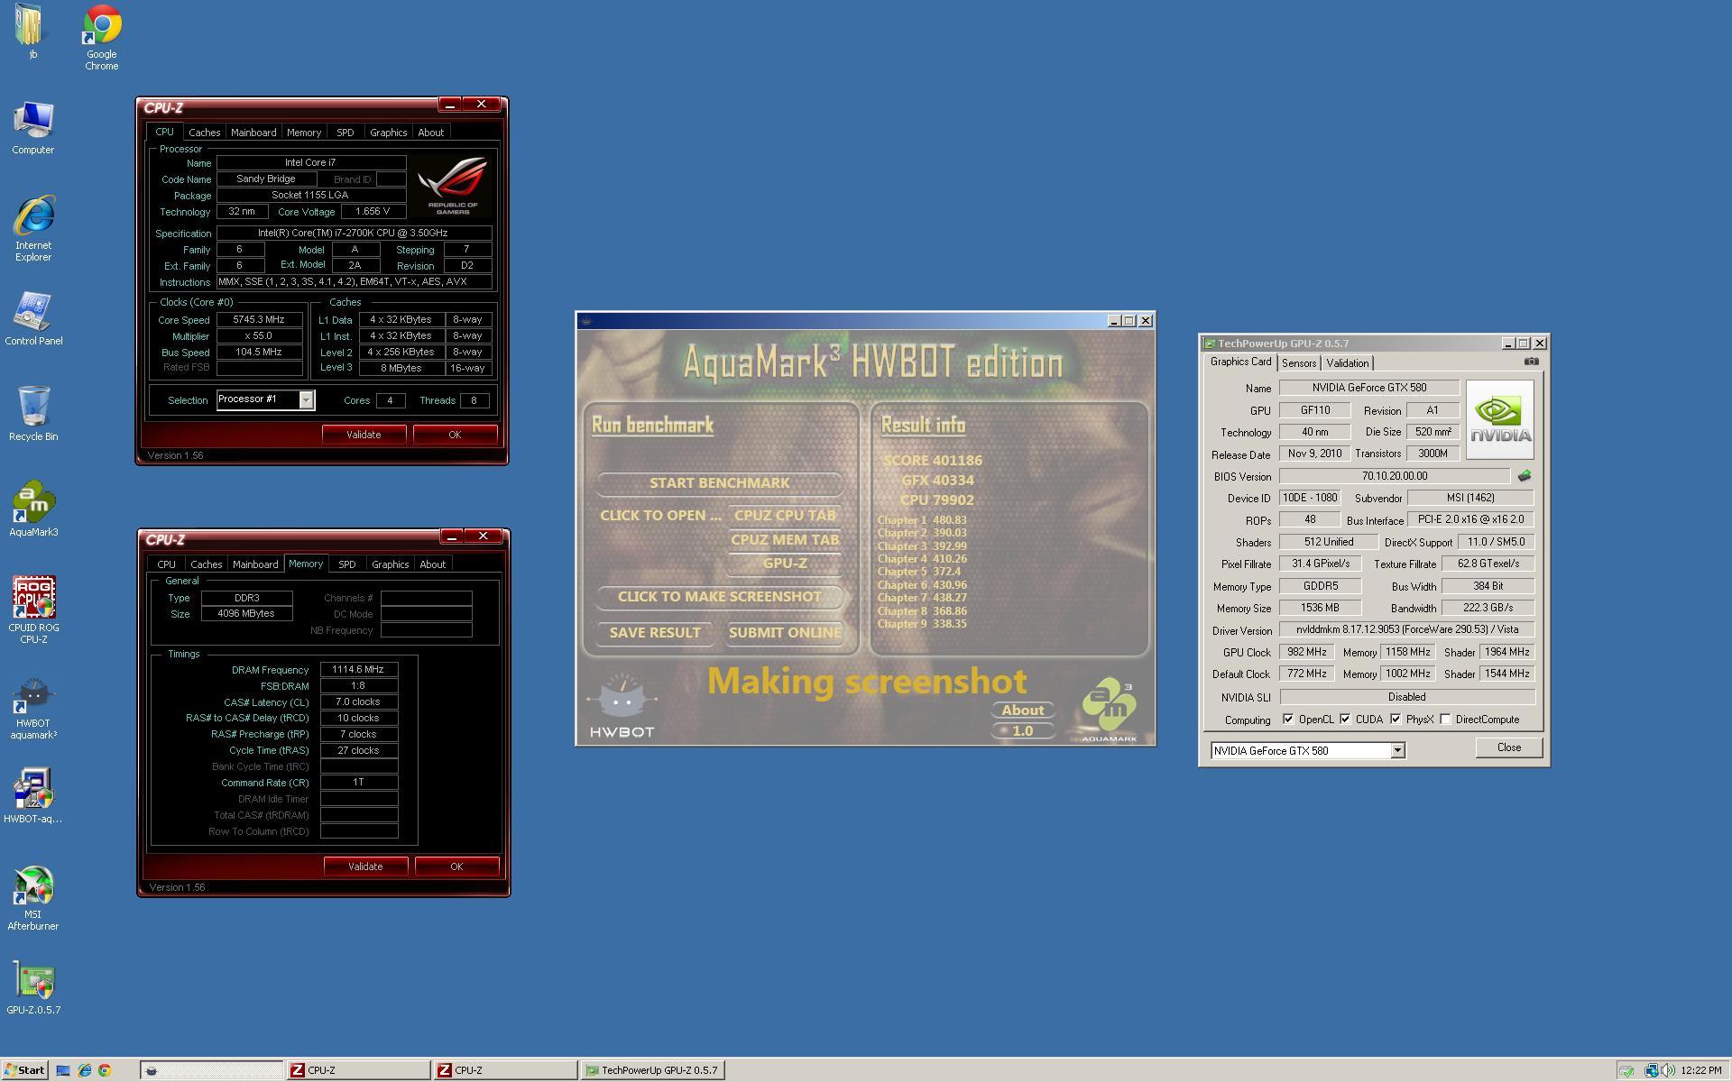Toggle the PhysX checkbox in GPU-Z

click(1396, 720)
